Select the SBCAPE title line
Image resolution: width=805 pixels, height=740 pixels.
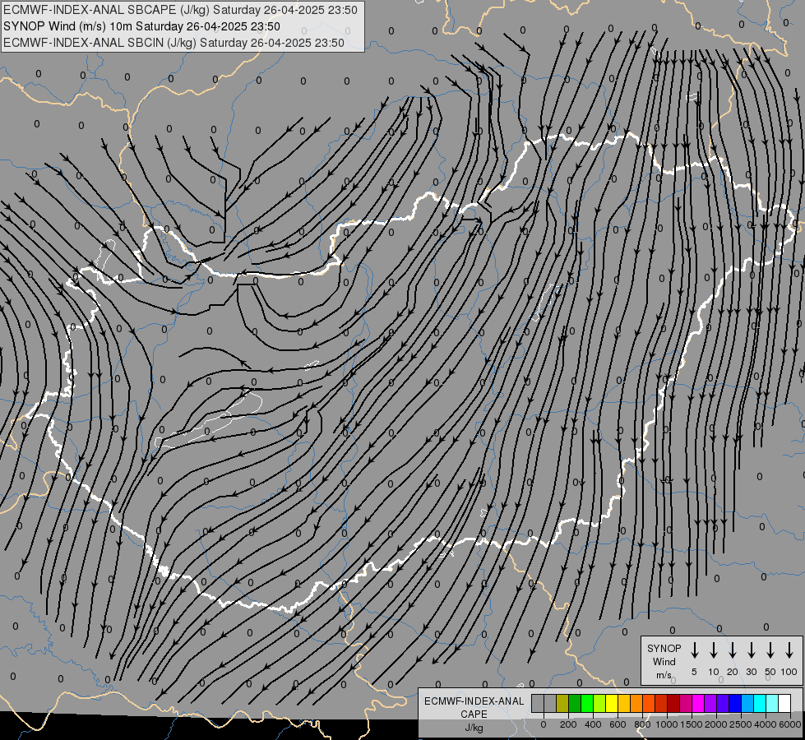click(x=180, y=10)
